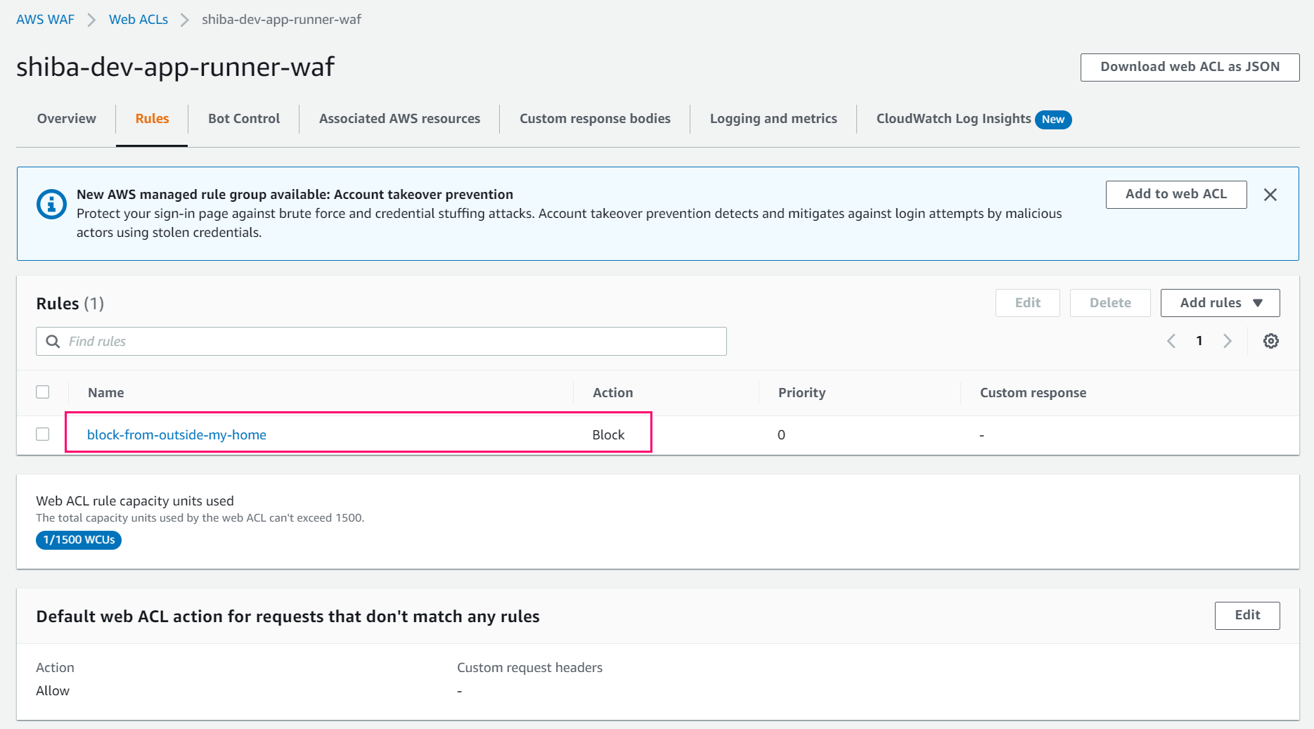The height and width of the screenshot is (729, 1314).
Task: Click the Edit button in Rules panel
Action: 1027,303
